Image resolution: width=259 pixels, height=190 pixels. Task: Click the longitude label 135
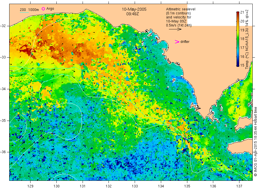coord(187,186)
